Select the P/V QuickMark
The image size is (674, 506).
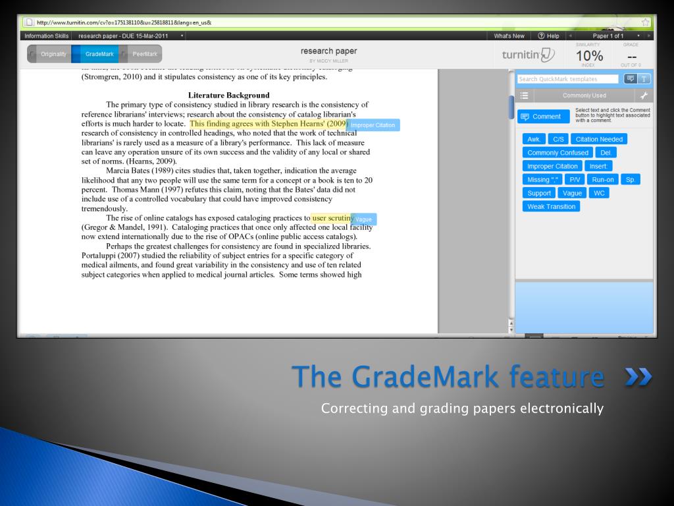tap(575, 179)
